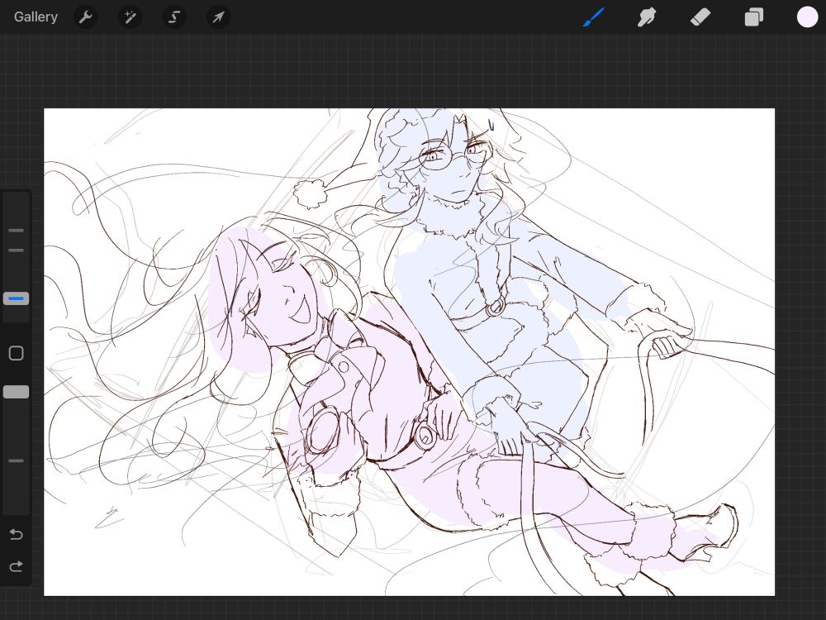Viewport: 826px width, 620px height.
Task: Click the brush size slider handle
Action: (16, 299)
